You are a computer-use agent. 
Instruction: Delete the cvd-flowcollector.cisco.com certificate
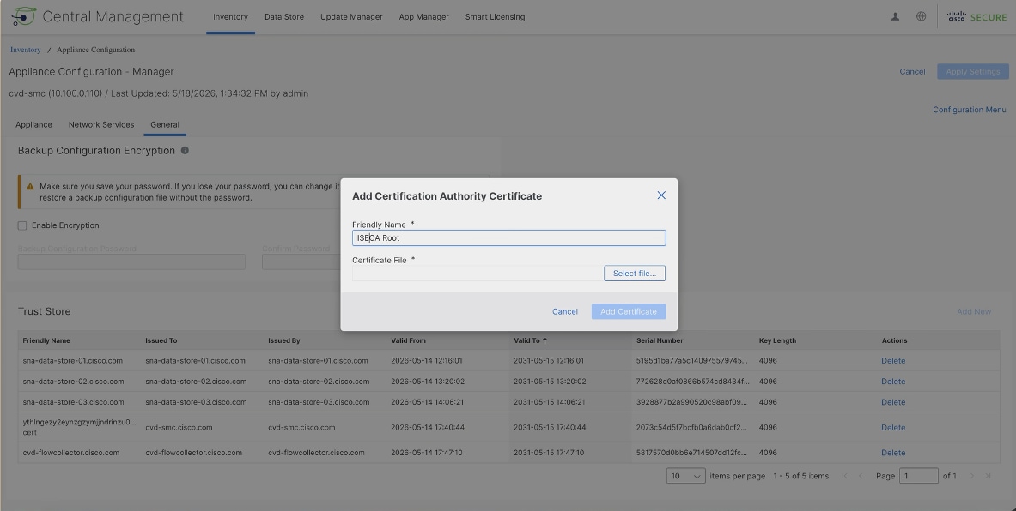point(893,453)
